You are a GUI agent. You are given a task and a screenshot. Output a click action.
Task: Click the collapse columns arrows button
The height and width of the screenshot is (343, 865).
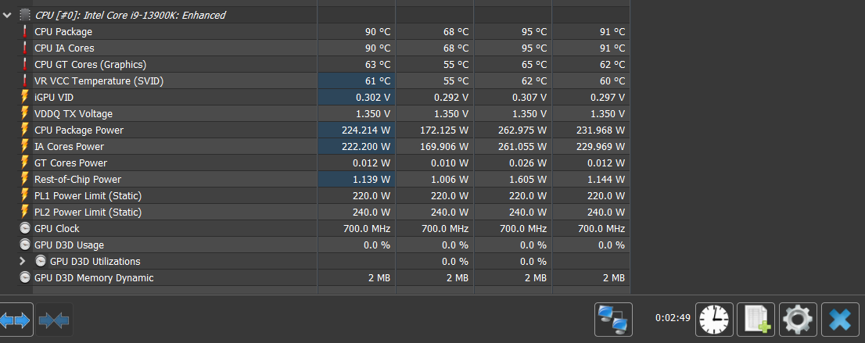[x=54, y=320]
